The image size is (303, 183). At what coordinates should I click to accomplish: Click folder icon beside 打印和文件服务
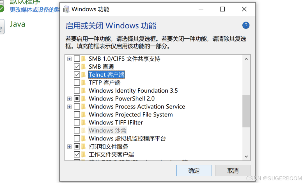tap(84, 147)
